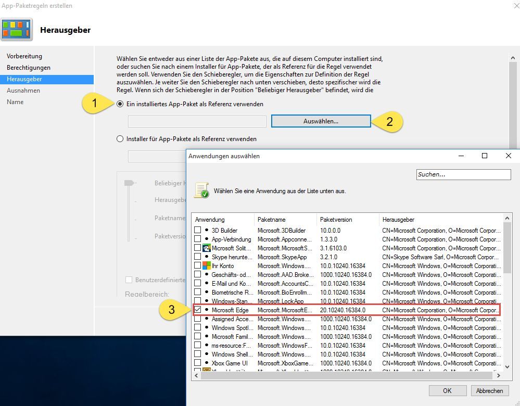The height and width of the screenshot is (406, 520).
Task: Open the Ausnahmen wizard step
Action: point(23,90)
